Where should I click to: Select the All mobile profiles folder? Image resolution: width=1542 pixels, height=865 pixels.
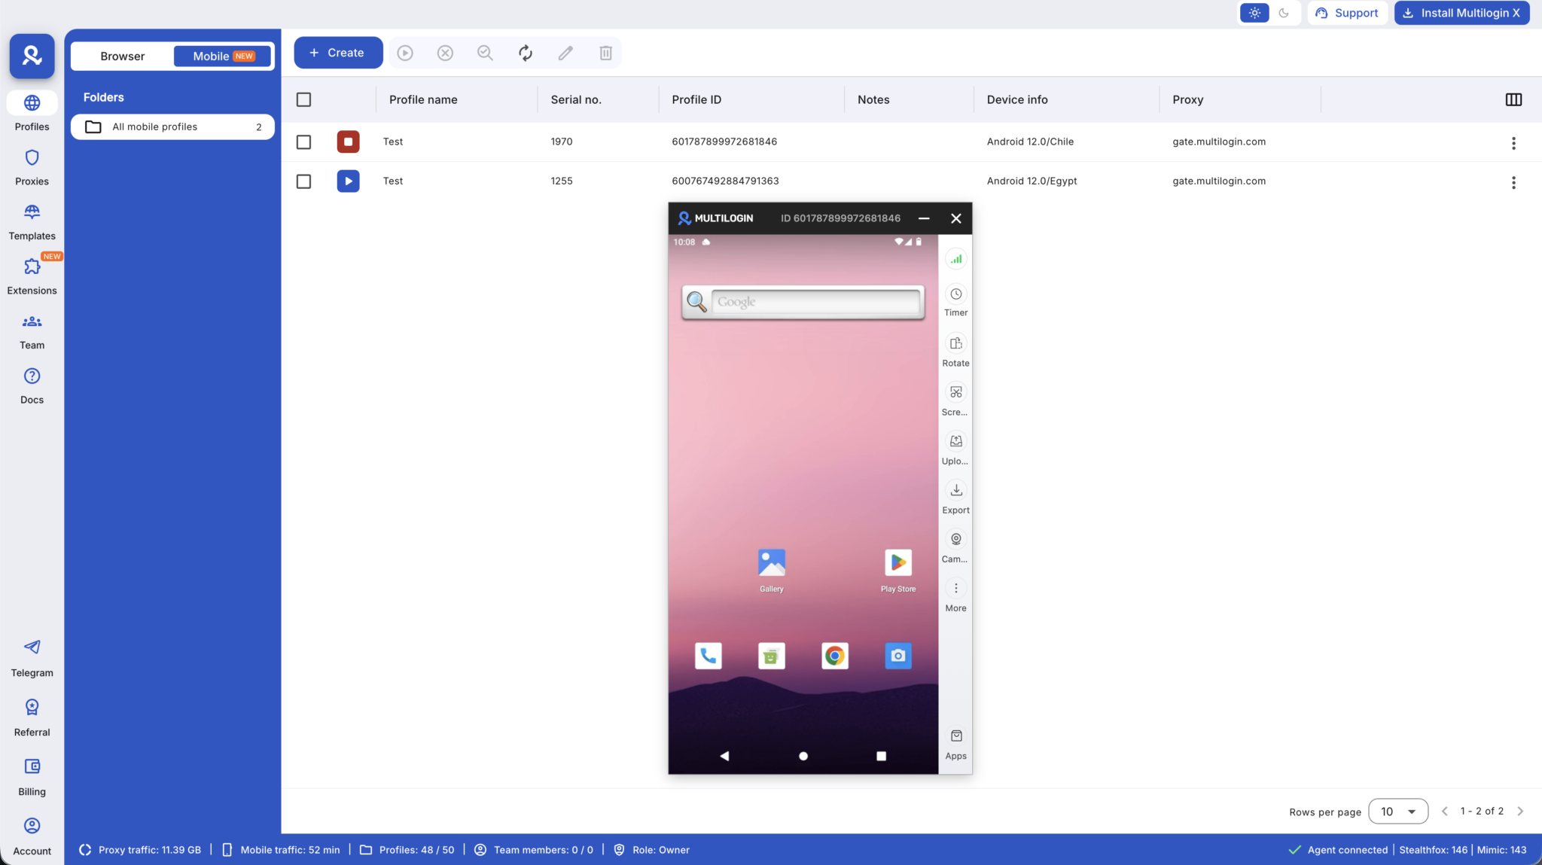(172, 126)
